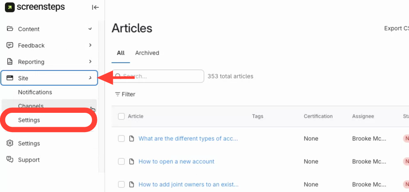Click the Site window icon

[x=10, y=78]
